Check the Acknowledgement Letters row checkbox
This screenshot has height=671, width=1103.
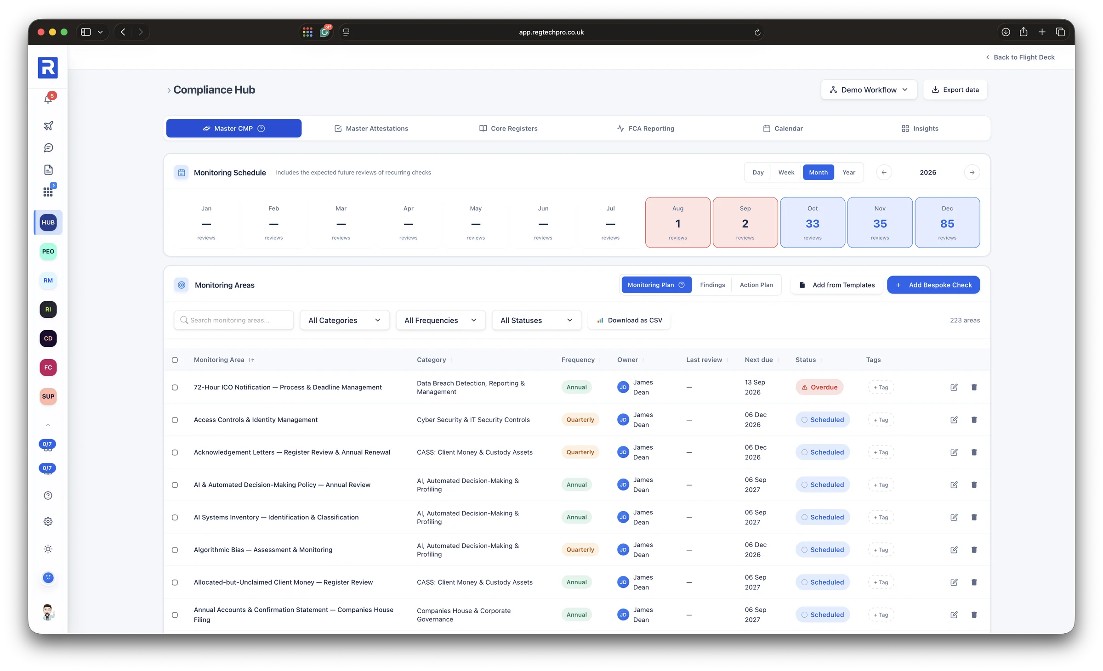tap(175, 452)
